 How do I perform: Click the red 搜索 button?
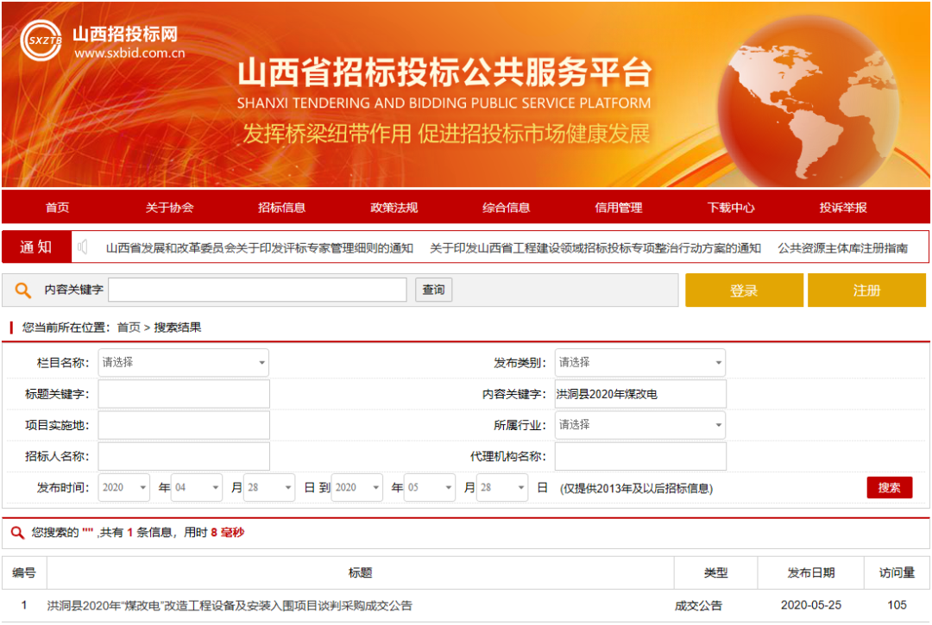(x=889, y=487)
